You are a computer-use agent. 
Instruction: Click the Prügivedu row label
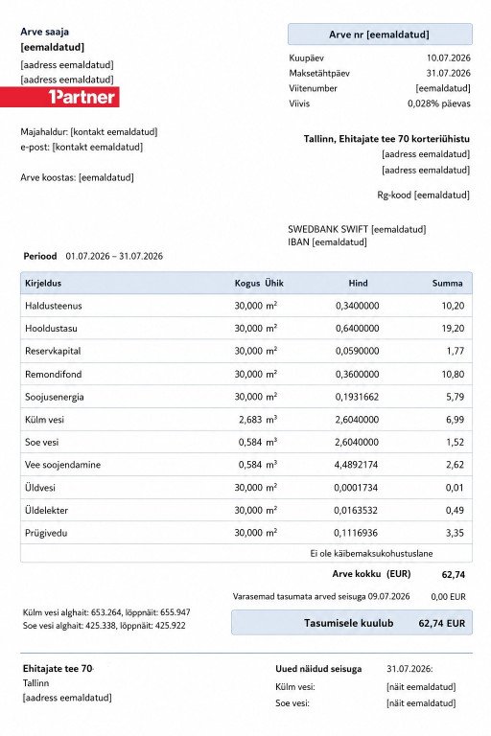(x=46, y=533)
